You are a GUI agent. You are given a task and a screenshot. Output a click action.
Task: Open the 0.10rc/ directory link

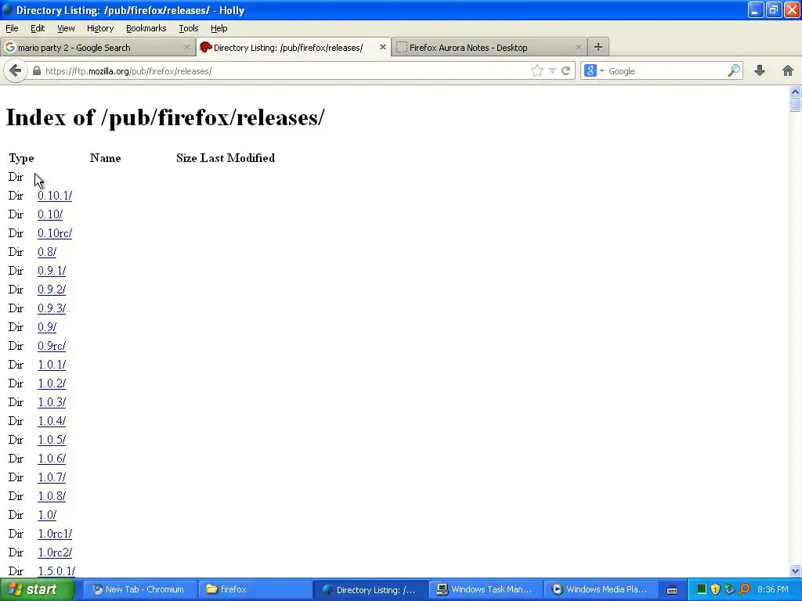click(55, 233)
